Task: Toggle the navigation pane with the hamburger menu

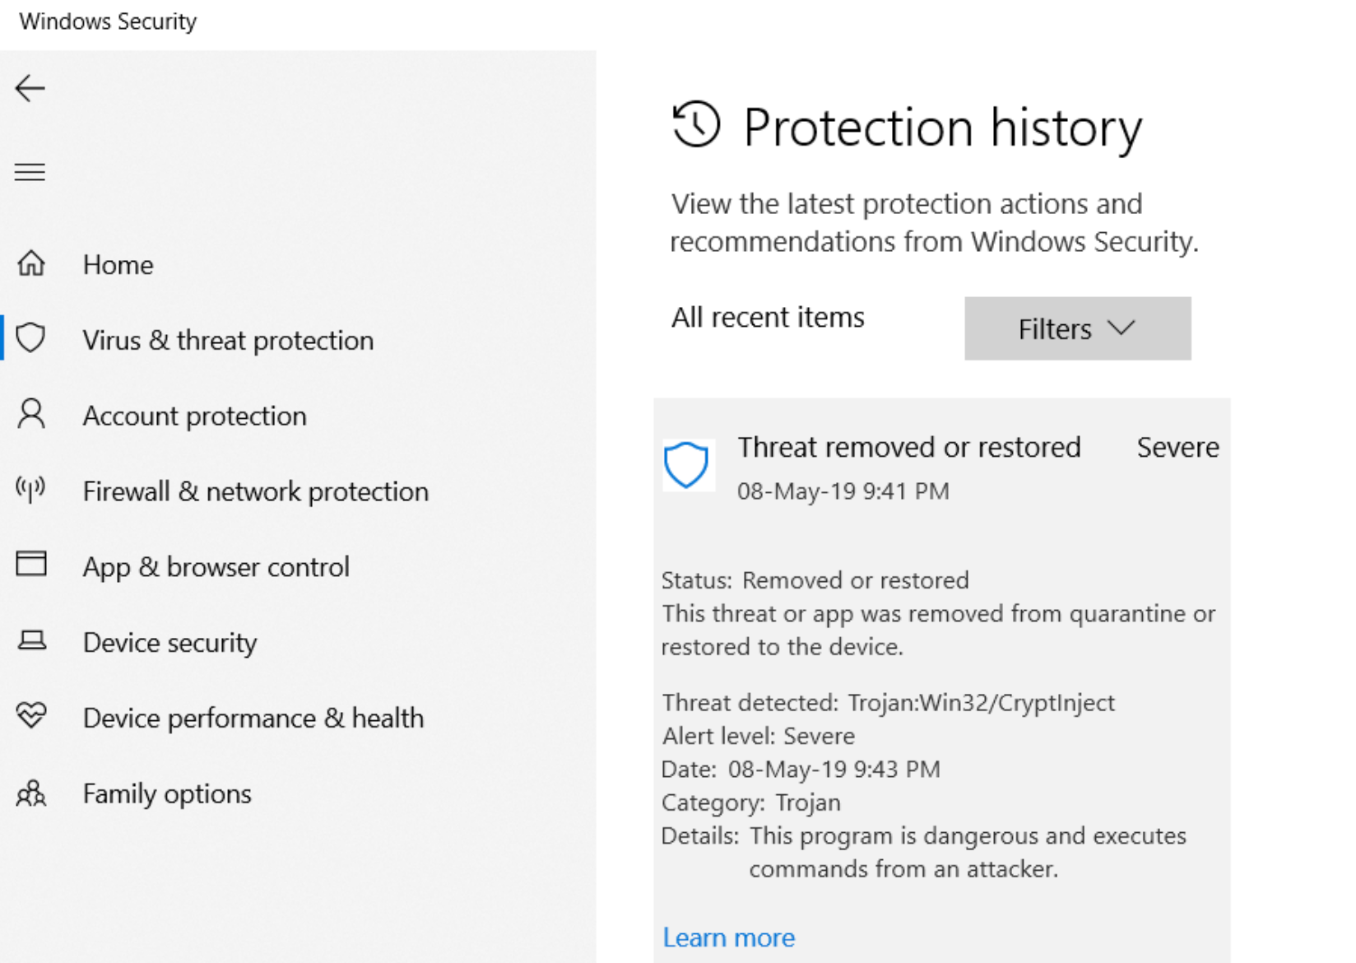Action: coord(30,172)
